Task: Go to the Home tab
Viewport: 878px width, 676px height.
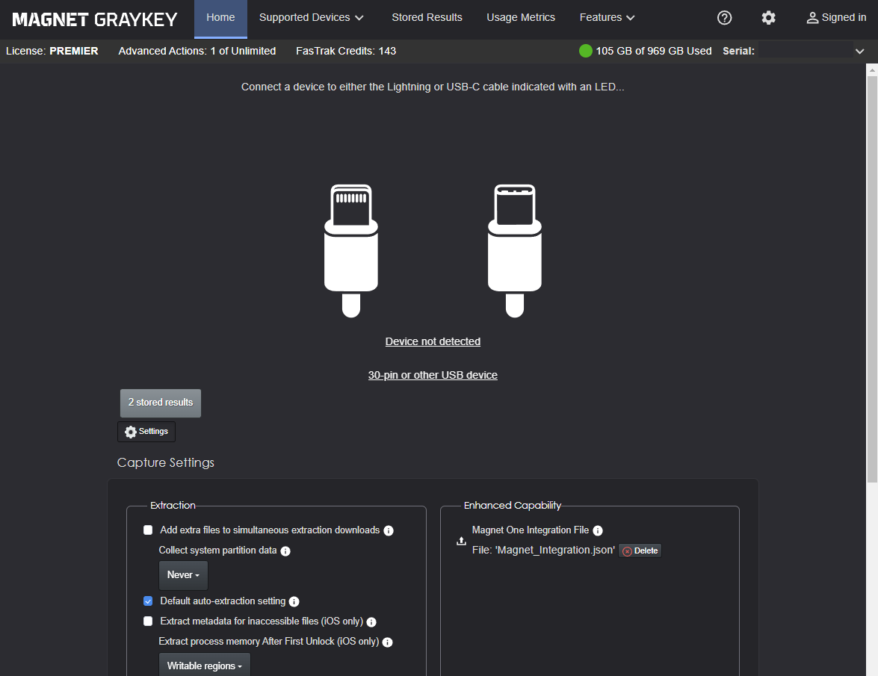Action: point(220,18)
